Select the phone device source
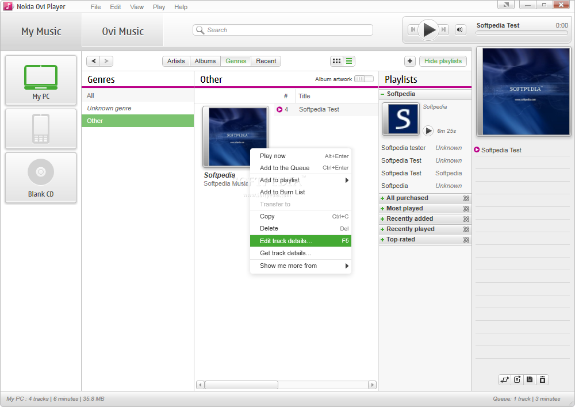Screen dimensions: 575x407 click(41, 129)
